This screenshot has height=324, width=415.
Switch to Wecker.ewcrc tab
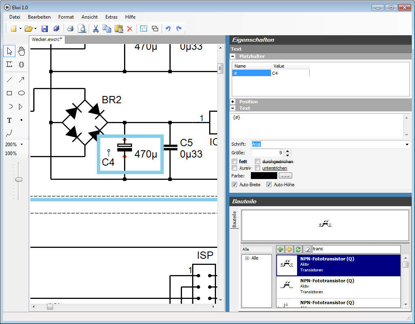(47, 39)
